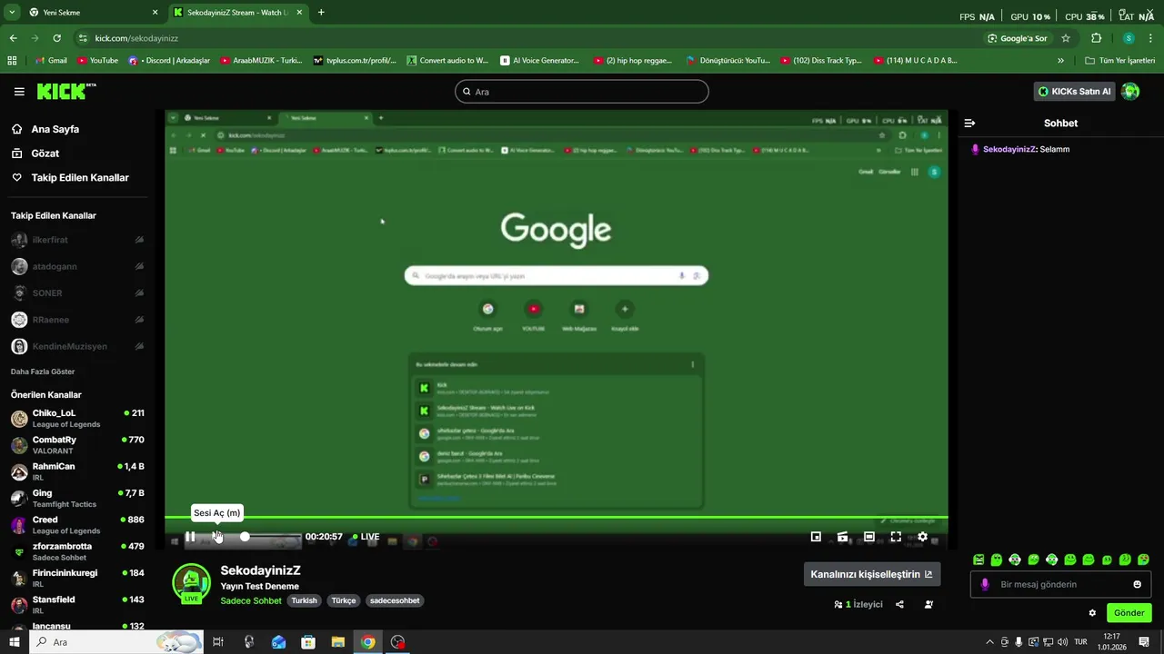Screen dimensions: 1164x654
Task: Open Chiko_LoL recommended channel
Action: click(77, 418)
